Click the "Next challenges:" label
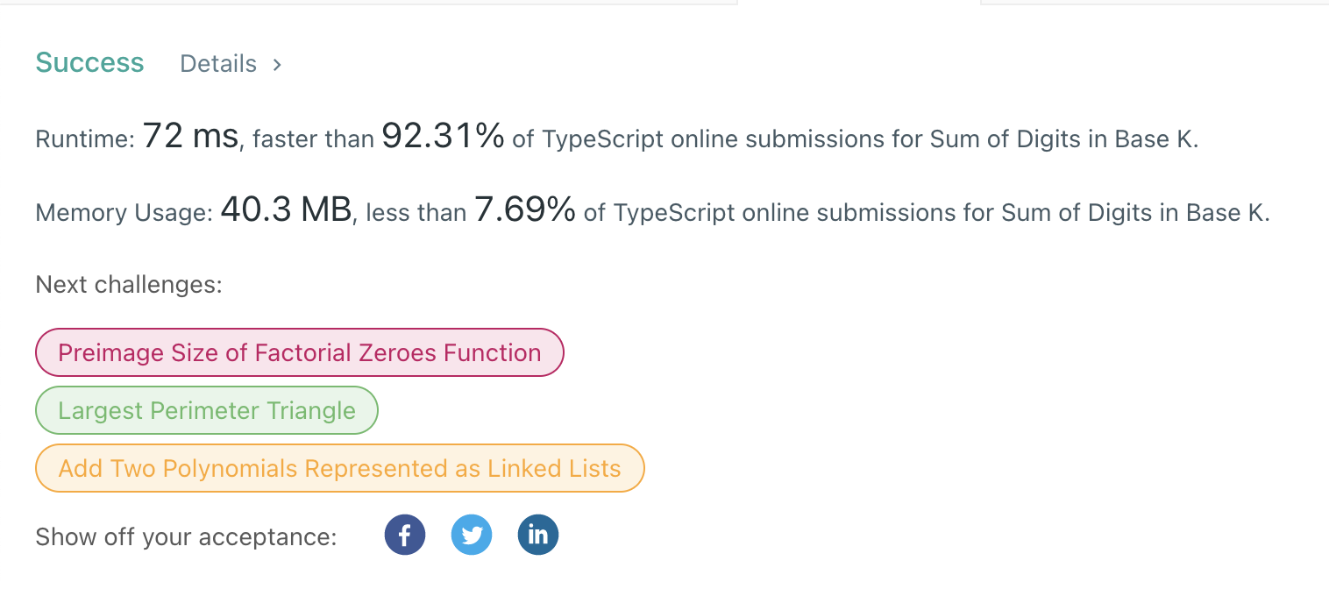 (128, 285)
